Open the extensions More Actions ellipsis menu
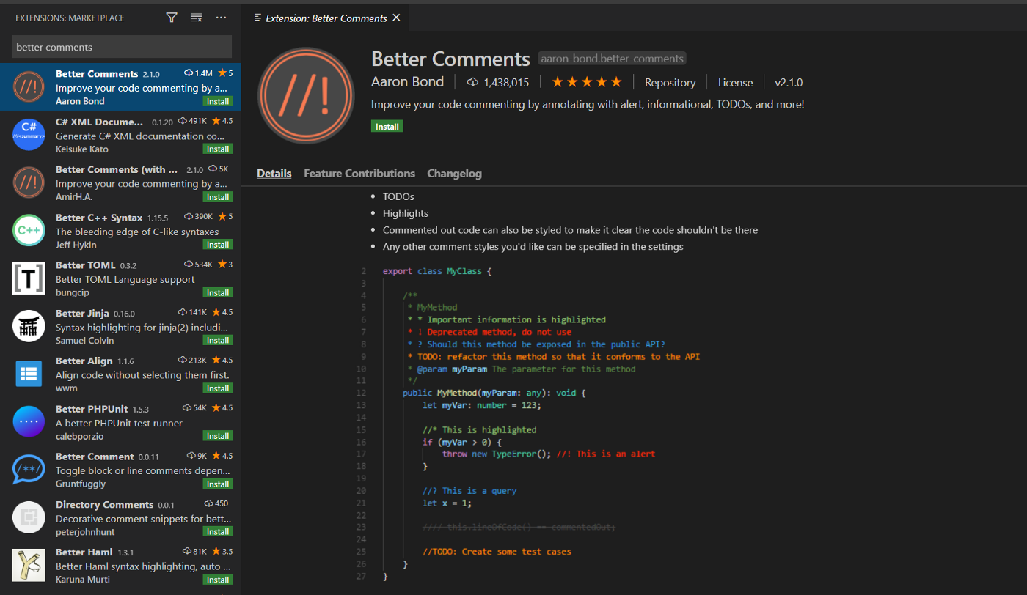Viewport: 1027px width, 595px height. point(221,18)
